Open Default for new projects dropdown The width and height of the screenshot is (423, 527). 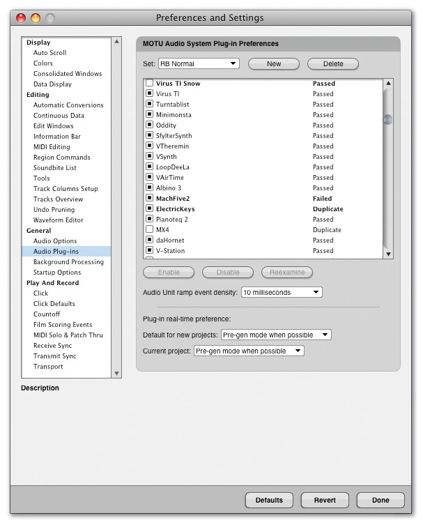(x=276, y=335)
